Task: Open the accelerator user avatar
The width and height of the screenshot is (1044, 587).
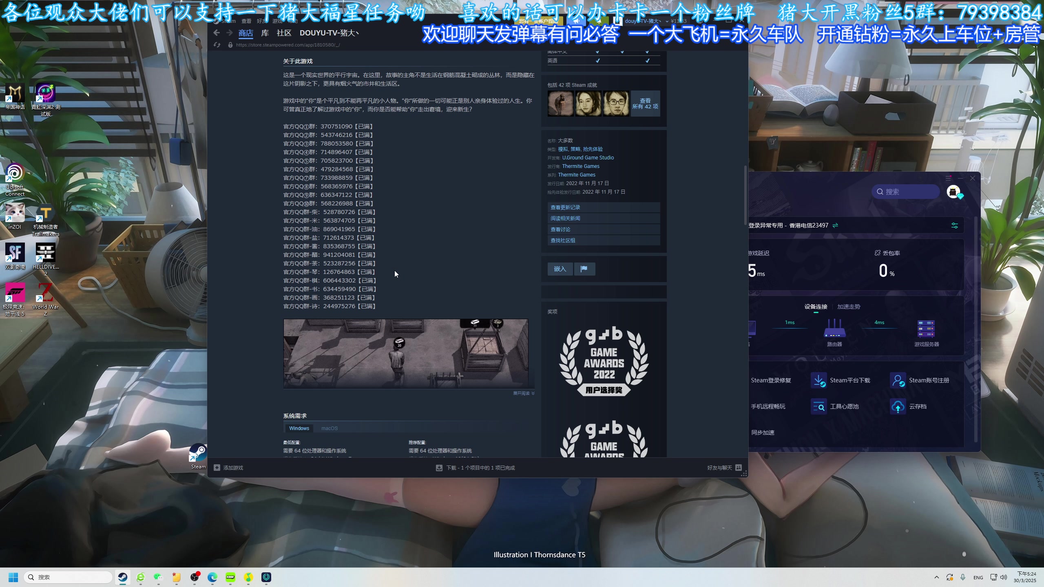Action: [953, 192]
